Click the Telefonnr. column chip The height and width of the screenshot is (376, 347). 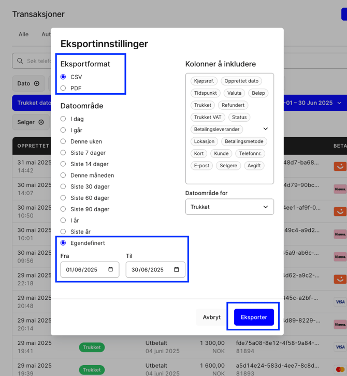tap(250, 153)
